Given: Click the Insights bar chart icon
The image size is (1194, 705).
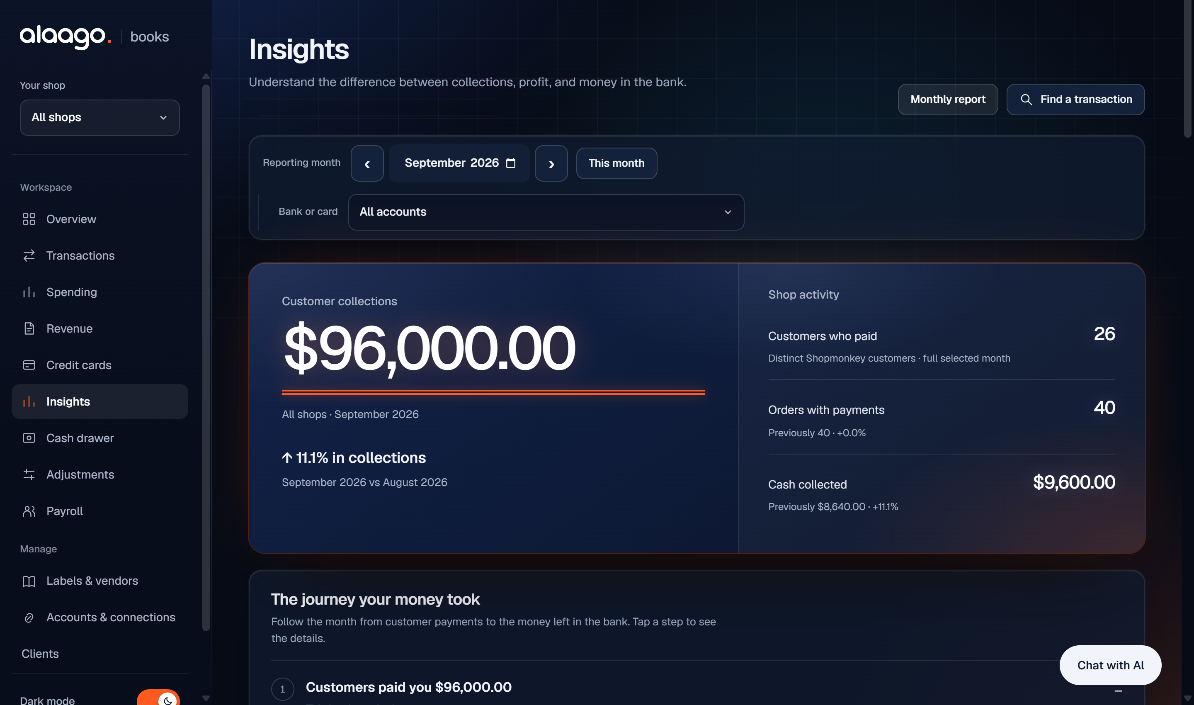Looking at the screenshot, I should pos(29,401).
